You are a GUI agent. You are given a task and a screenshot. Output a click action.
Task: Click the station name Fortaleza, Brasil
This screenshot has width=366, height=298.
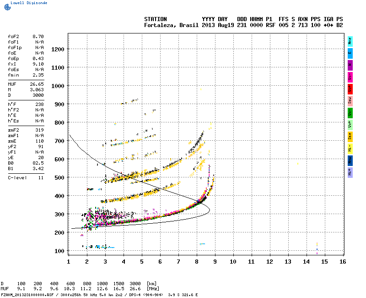(x=171, y=25)
